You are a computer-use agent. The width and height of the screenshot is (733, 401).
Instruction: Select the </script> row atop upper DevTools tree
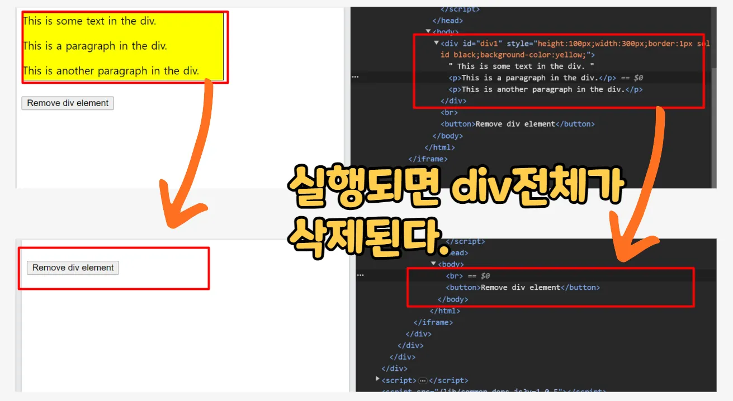(x=460, y=9)
